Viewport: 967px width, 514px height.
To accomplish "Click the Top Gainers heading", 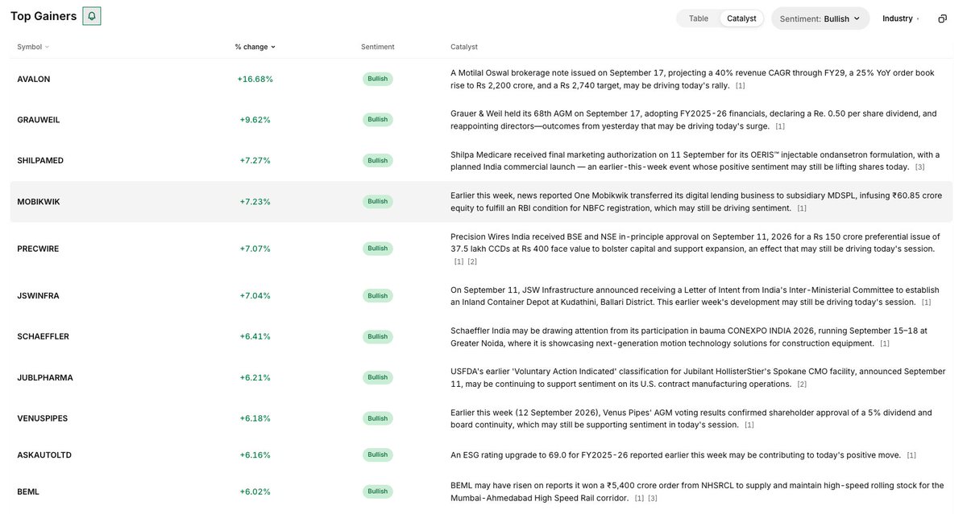I will point(44,16).
